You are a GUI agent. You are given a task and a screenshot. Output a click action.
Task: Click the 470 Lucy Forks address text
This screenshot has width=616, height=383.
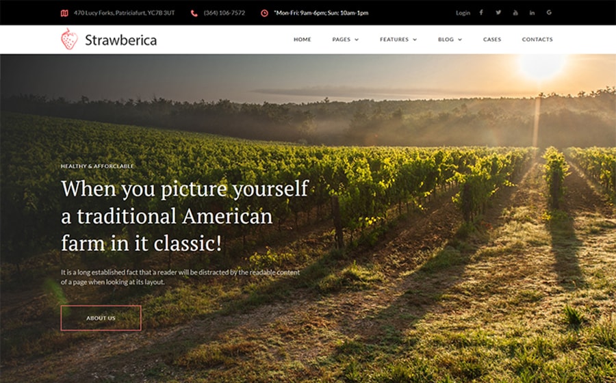tap(124, 13)
